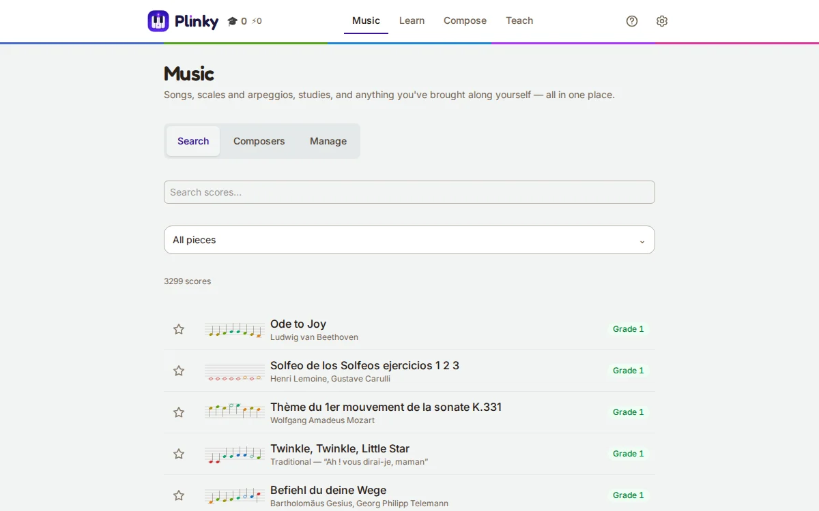Open Solfeo de los Solfeos ejercicios 1 2 3
Viewport: 819px width, 511px height.
point(364,365)
